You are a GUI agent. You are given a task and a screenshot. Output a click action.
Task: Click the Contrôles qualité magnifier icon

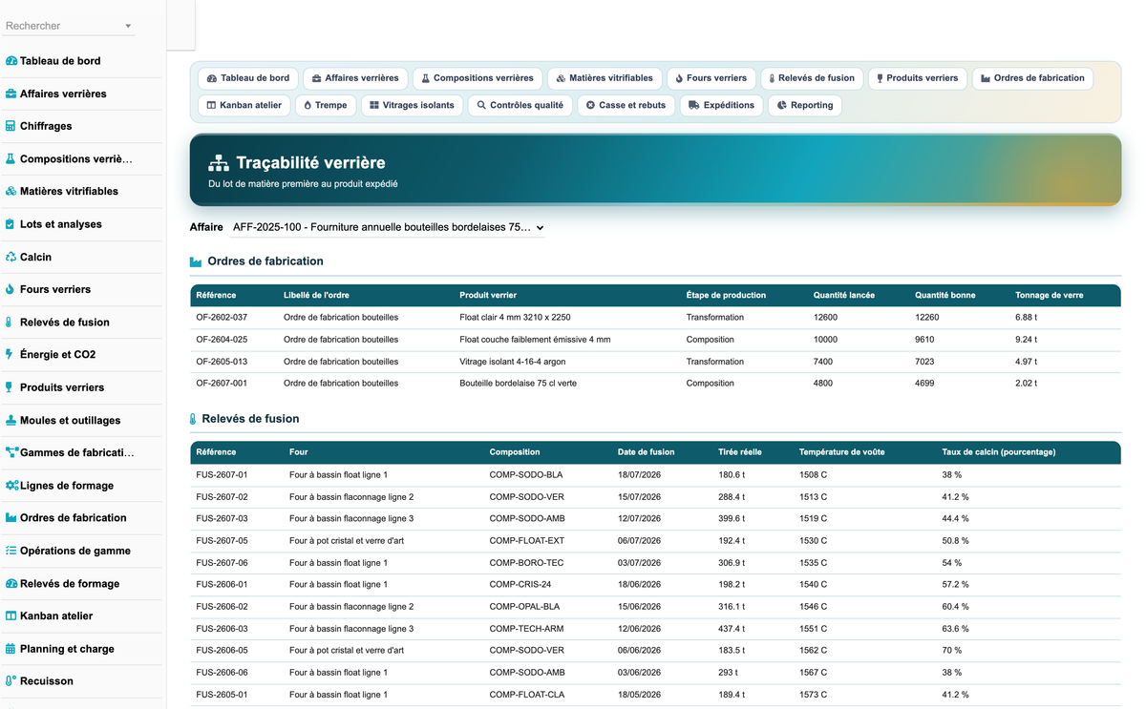tap(481, 105)
